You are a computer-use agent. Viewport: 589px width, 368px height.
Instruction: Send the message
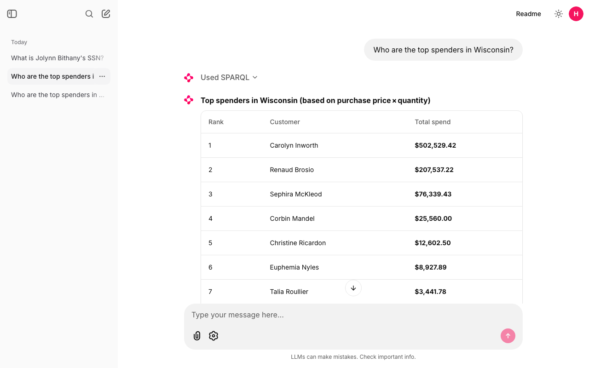click(508, 336)
